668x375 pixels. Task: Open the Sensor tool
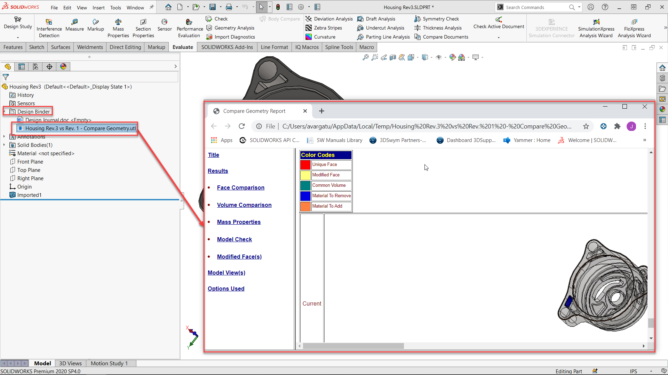(x=165, y=25)
